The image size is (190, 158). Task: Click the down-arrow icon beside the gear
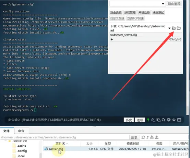coord(174,120)
